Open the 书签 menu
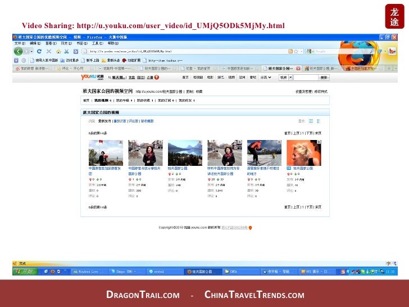This screenshot has height=307, width=409. [x=81, y=43]
